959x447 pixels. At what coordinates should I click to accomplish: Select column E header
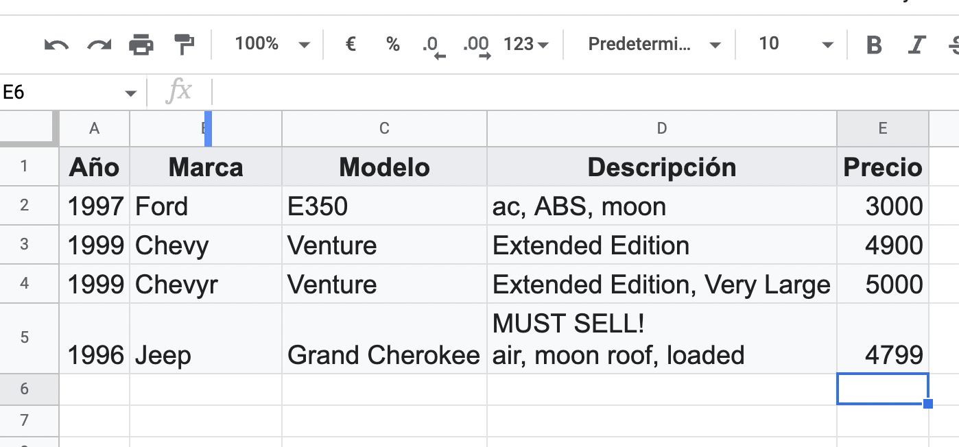(883, 128)
